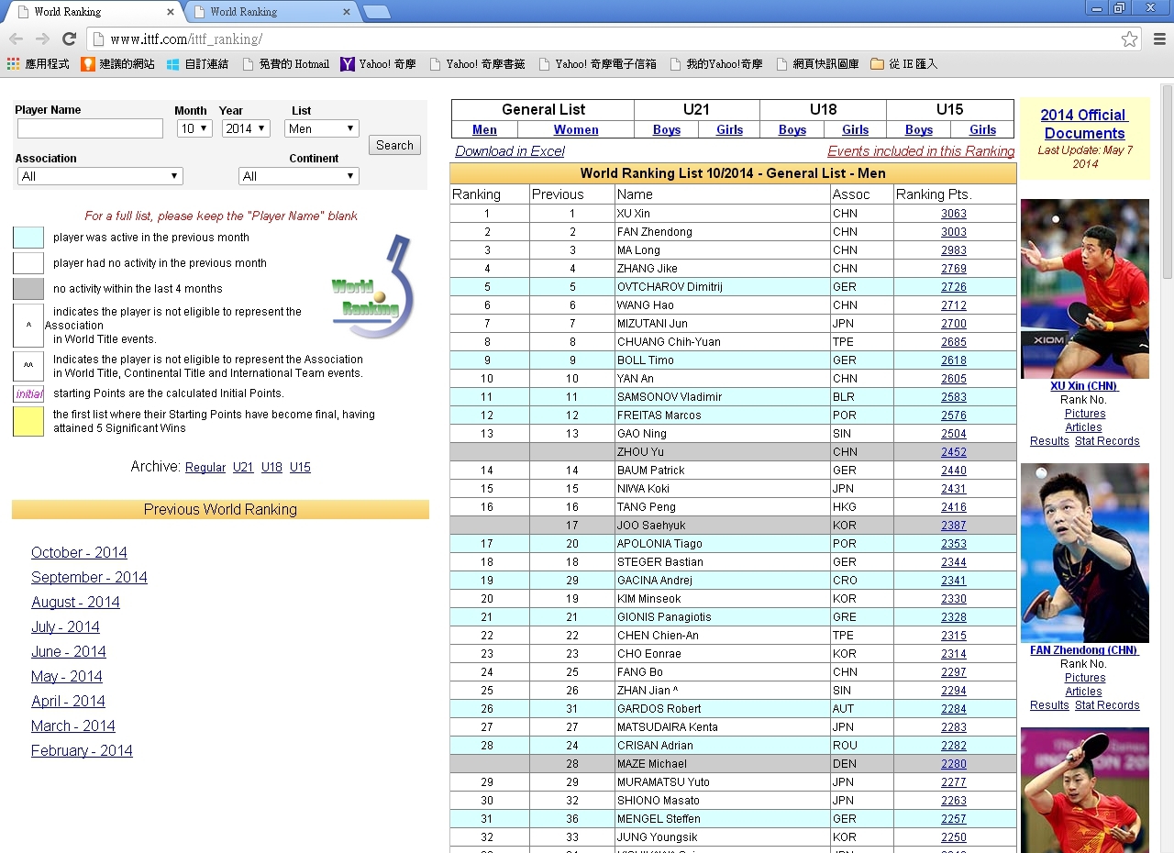Click the World Ranking logo image
This screenshot has width=1174, height=853.
click(x=372, y=286)
